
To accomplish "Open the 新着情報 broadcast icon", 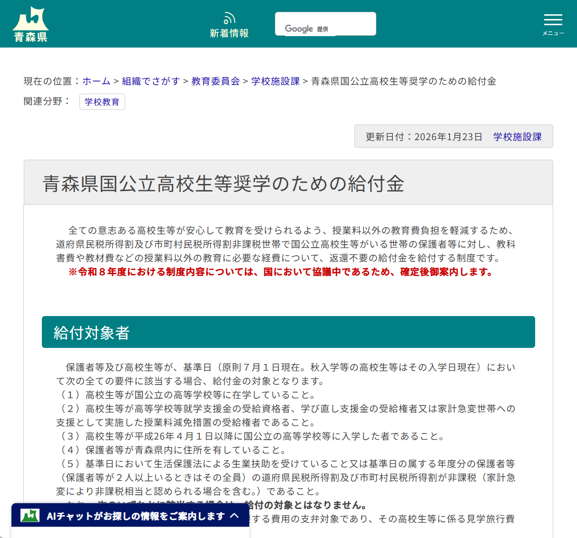I will [229, 18].
